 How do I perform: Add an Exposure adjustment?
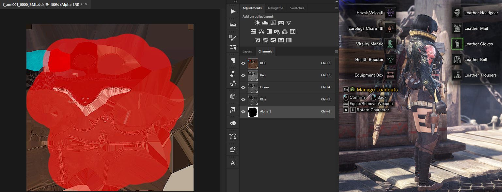281,23
